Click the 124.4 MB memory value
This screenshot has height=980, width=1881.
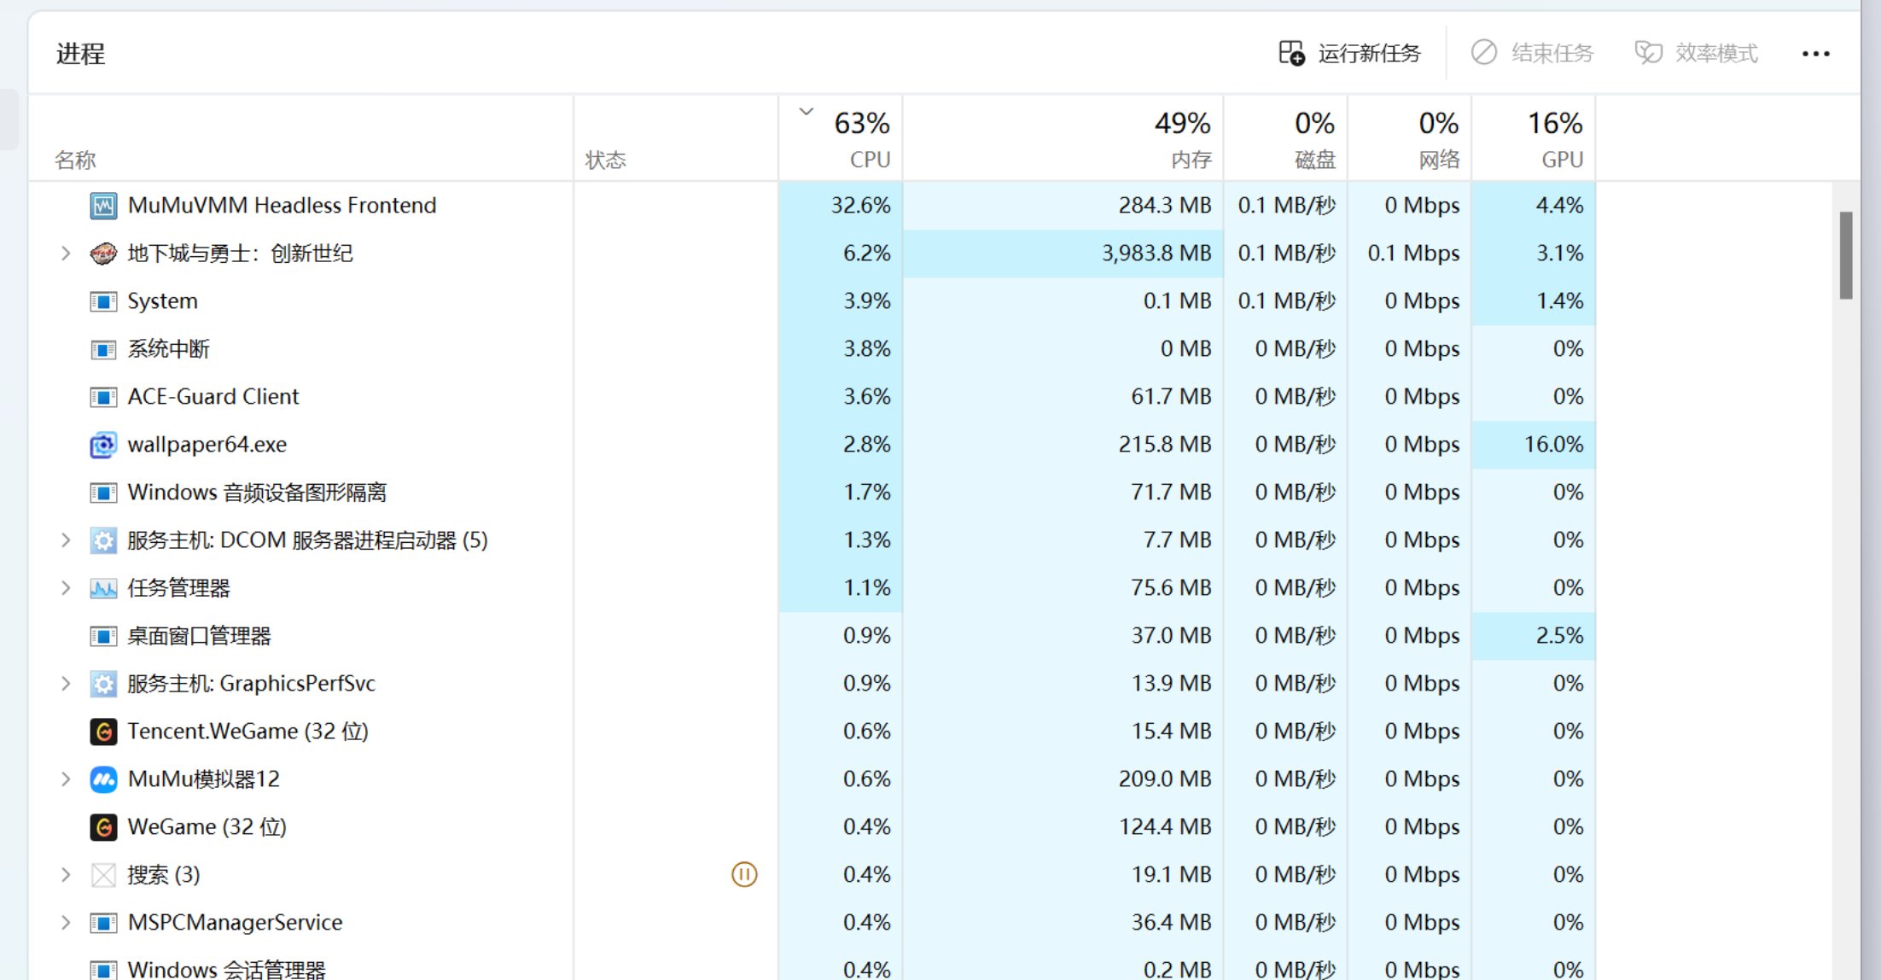click(1165, 827)
